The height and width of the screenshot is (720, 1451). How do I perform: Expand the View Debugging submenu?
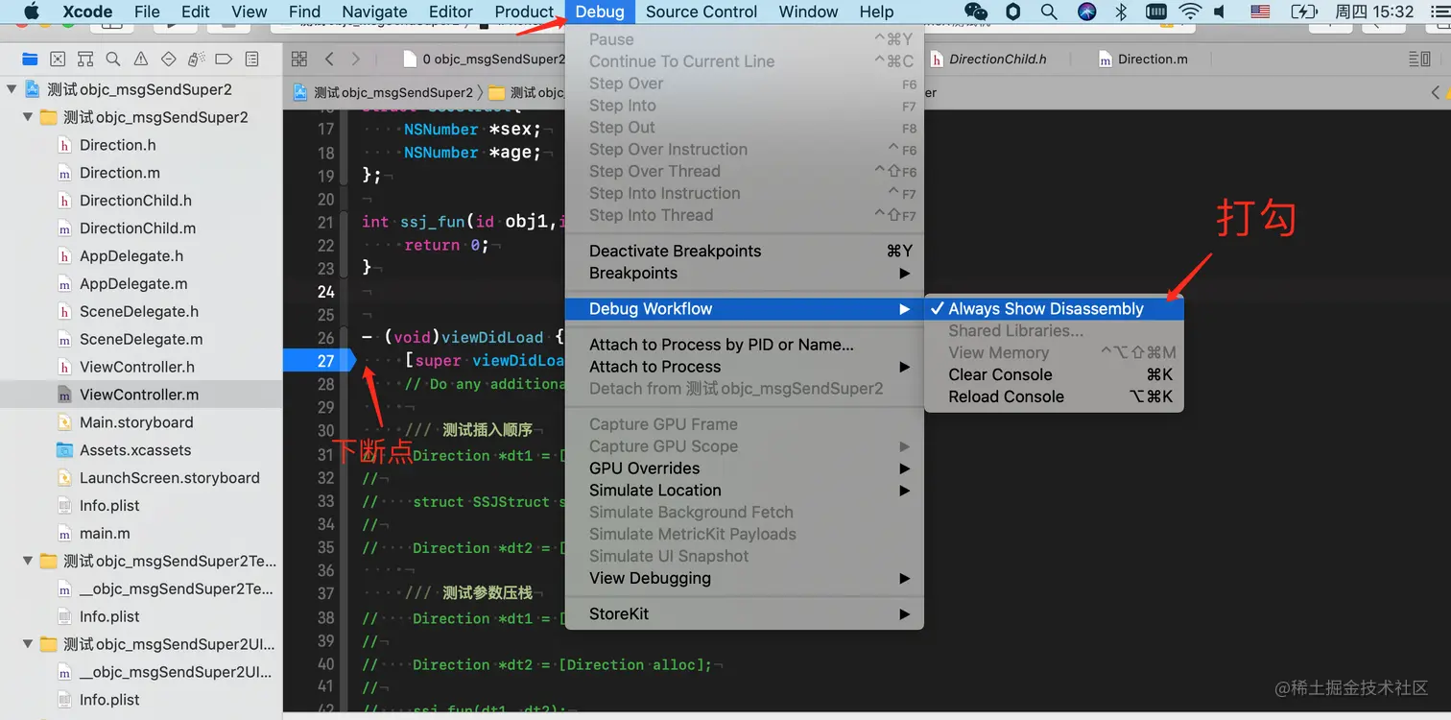coord(744,579)
